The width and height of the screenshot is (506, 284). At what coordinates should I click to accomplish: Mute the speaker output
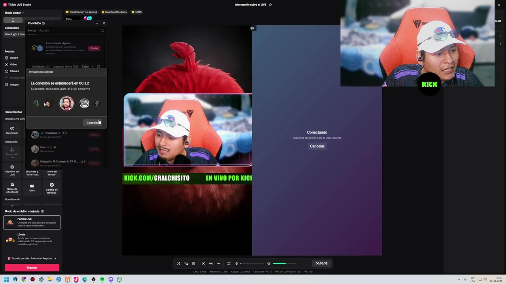(236, 263)
